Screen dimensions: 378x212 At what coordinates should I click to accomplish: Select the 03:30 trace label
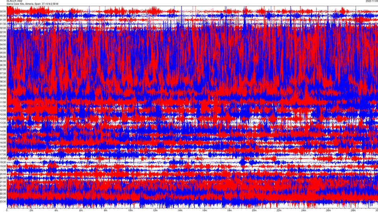point(3,40)
